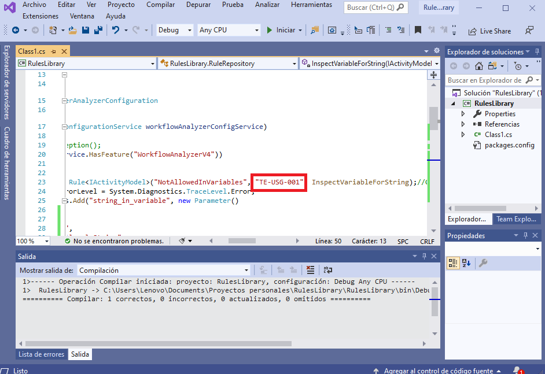545x374 pixels.
Task: Undo the last action
Action: pos(115,30)
